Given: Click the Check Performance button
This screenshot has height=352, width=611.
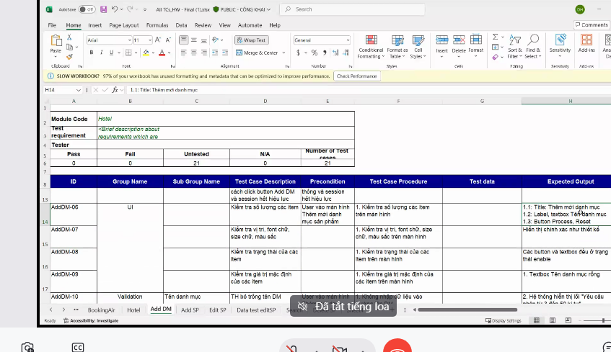Looking at the screenshot, I should click(356, 76).
